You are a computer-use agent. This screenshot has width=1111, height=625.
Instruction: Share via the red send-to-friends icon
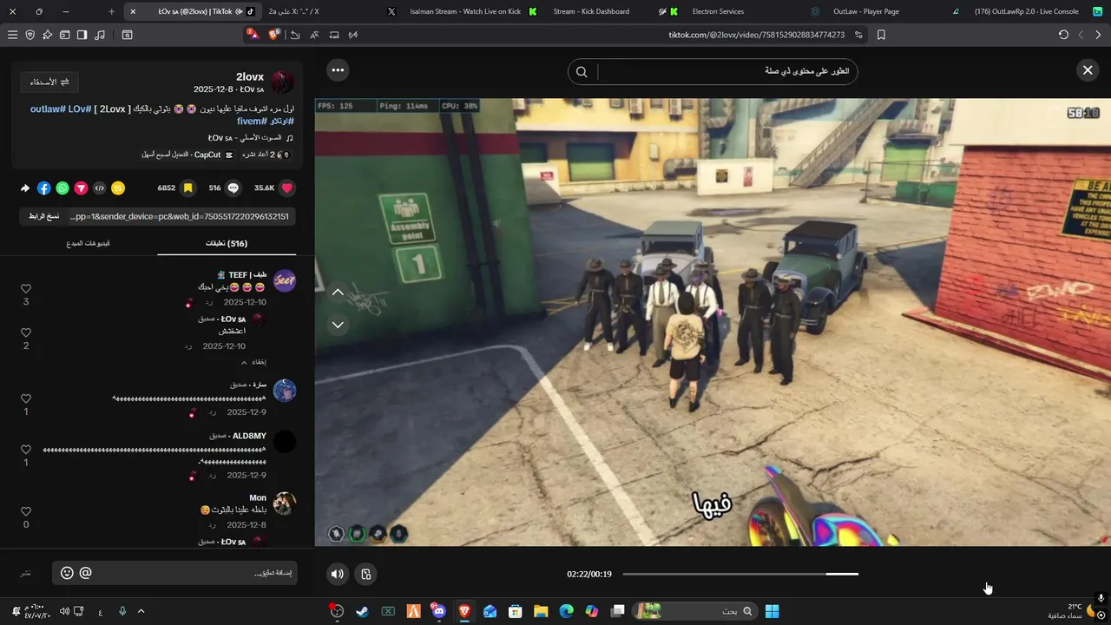(81, 187)
